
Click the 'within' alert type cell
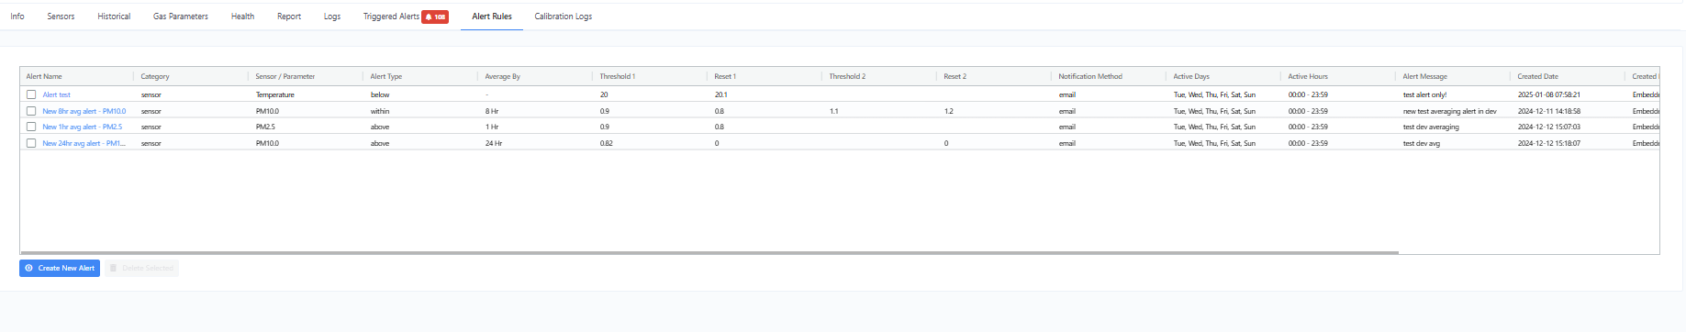click(380, 111)
